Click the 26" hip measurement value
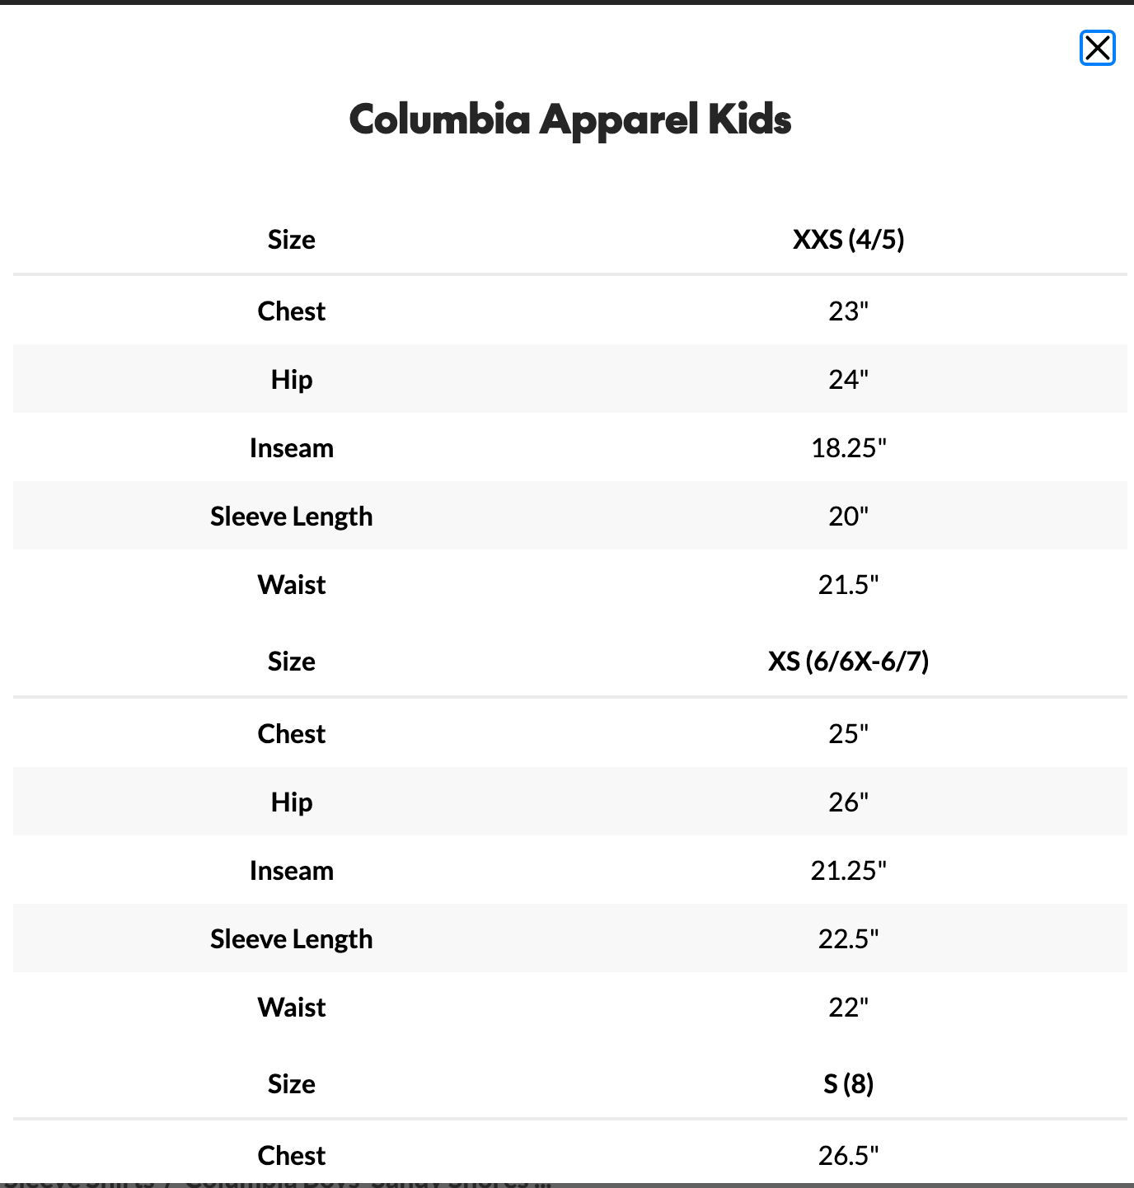Viewport: 1134px width, 1188px height. point(848,802)
